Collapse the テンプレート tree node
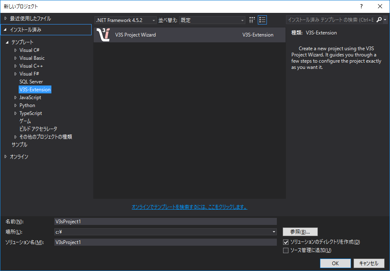This screenshot has height=271, width=390. pos(7,42)
